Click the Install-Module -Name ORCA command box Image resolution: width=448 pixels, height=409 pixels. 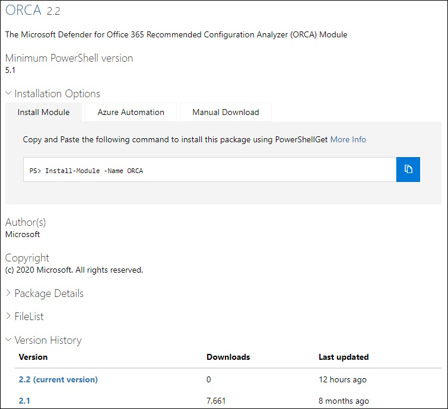209,170
